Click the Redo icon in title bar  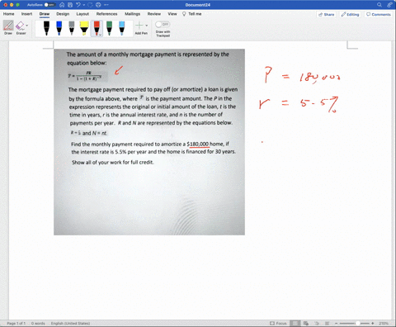90,5
